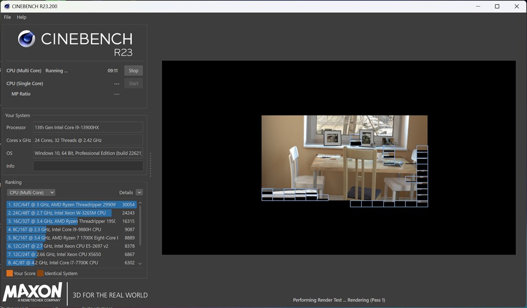Maximize the Cinebench window
This screenshot has height=308, width=527.
tap(497, 6)
